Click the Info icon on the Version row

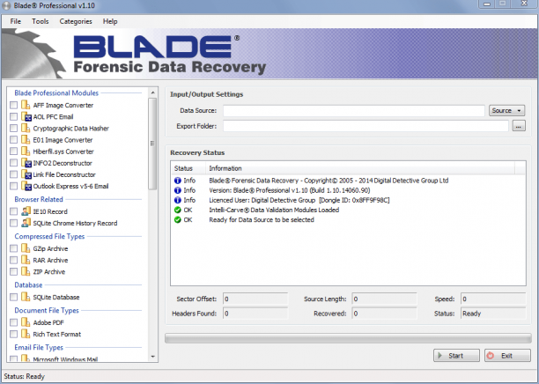(177, 190)
